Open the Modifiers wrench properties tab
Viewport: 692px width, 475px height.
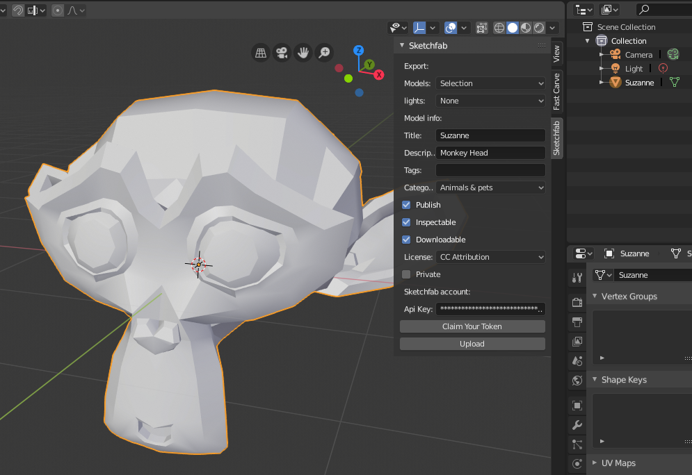pos(577,425)
